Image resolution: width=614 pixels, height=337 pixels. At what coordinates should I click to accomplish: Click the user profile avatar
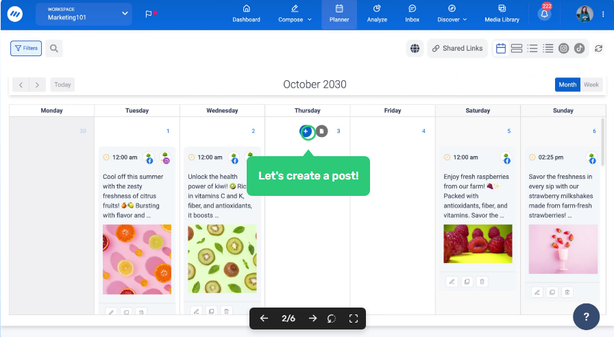coord(585,14)
